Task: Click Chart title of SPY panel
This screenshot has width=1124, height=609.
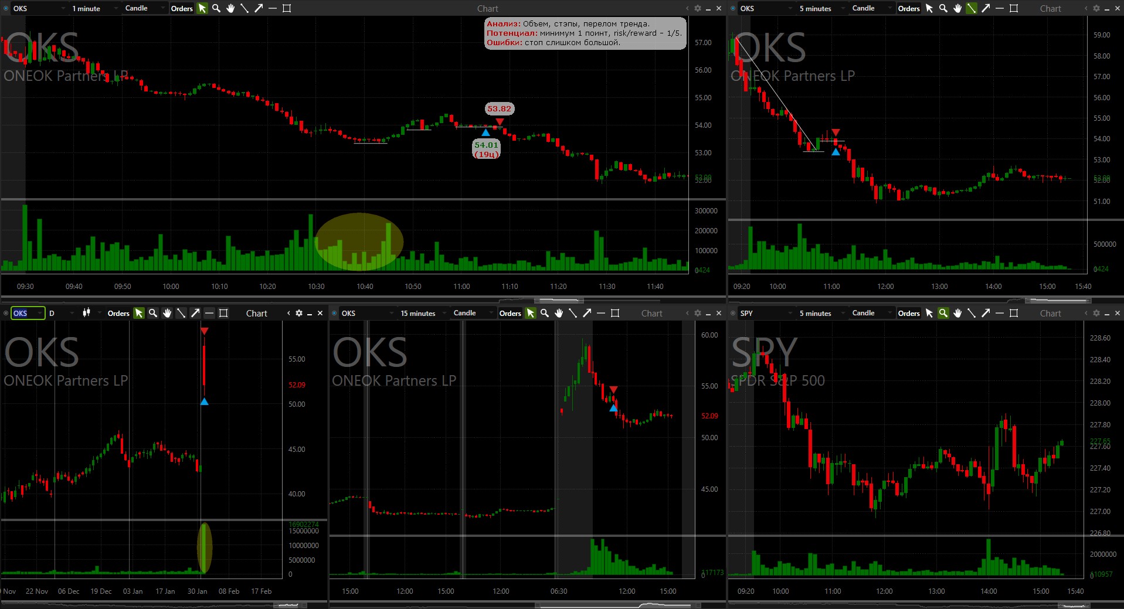Action: (x=1051, y=314)
